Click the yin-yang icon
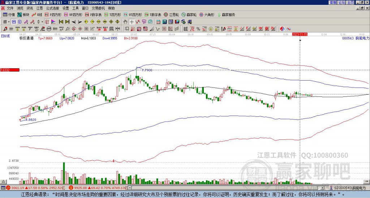Viewport: 370px width, 198px height. point(282,29)
